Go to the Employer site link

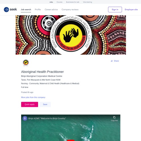(x=131, y=10)
